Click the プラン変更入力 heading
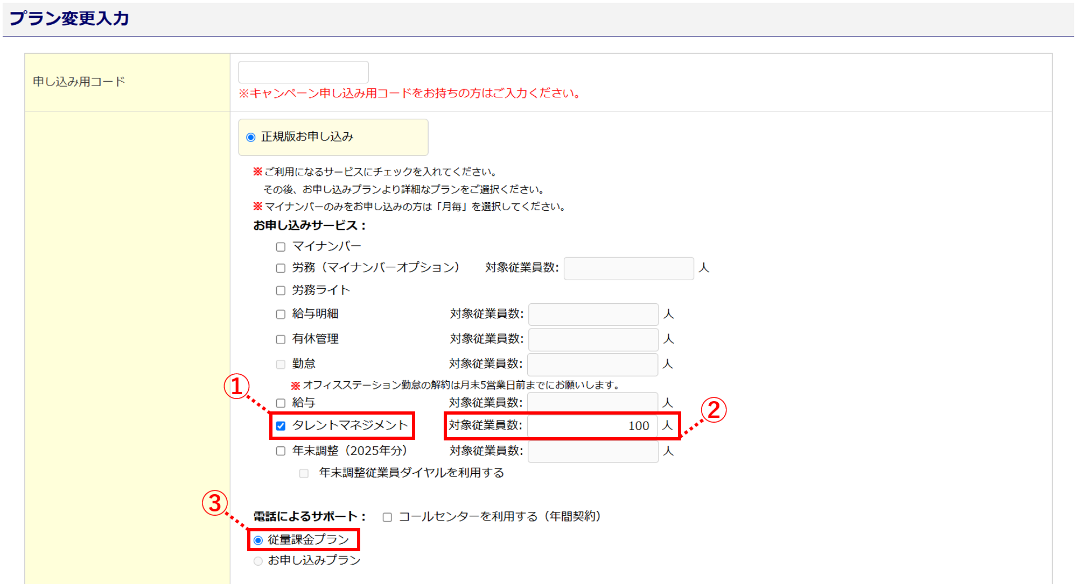Image resolution: width=1077 pixels, height=584 pixels. pos(69,18)
